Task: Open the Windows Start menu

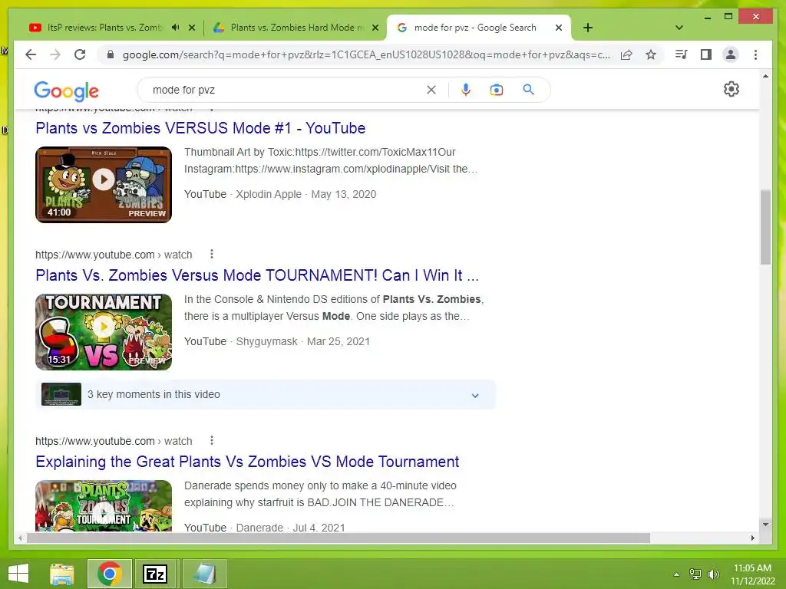Action: (x=18, y=574)
